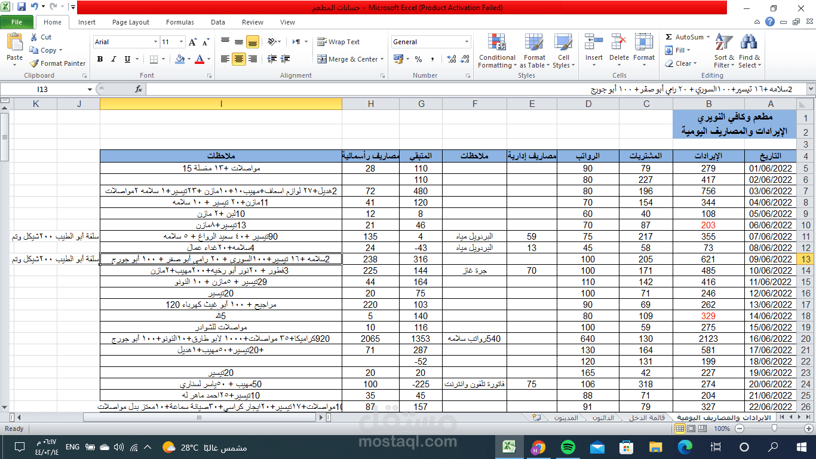Click the insert function fx icon
This screenshot has height=459, width=816.
click(x=139, y=89)
